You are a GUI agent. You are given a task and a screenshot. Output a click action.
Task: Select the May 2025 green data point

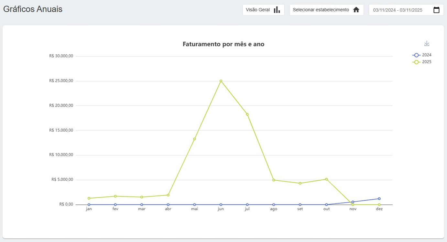pyautogui.click(x=194, y=139)
